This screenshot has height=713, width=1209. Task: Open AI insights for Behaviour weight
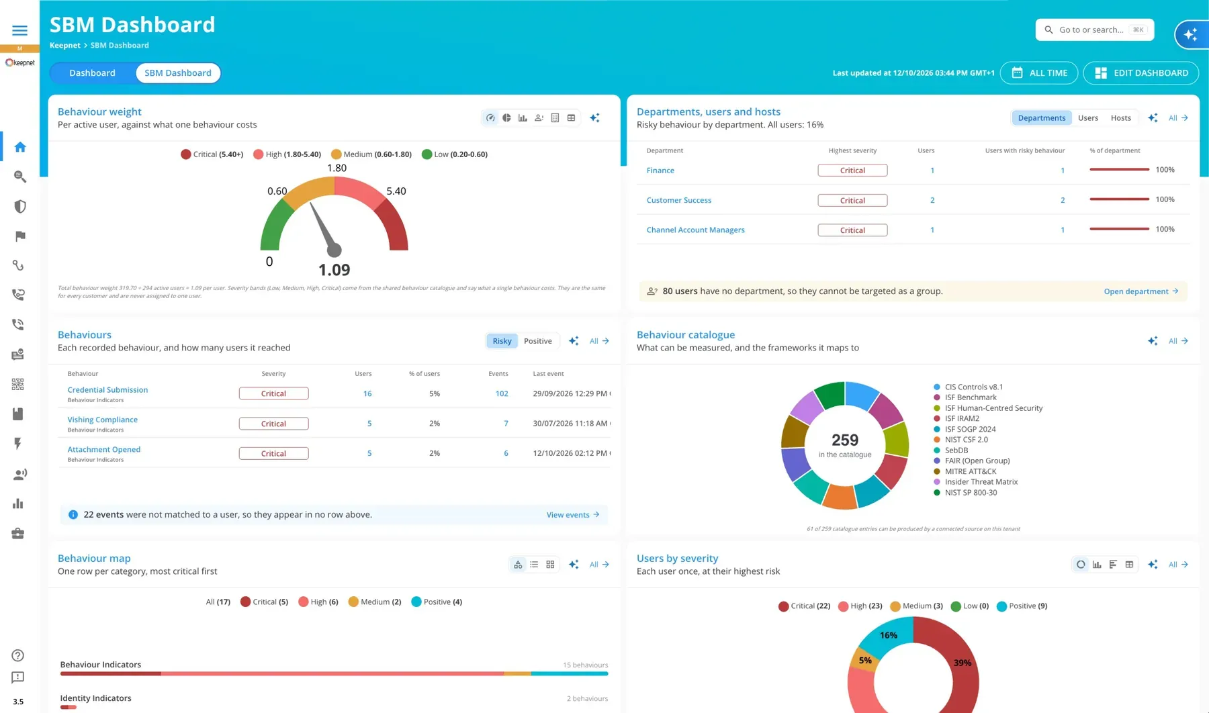594,117
